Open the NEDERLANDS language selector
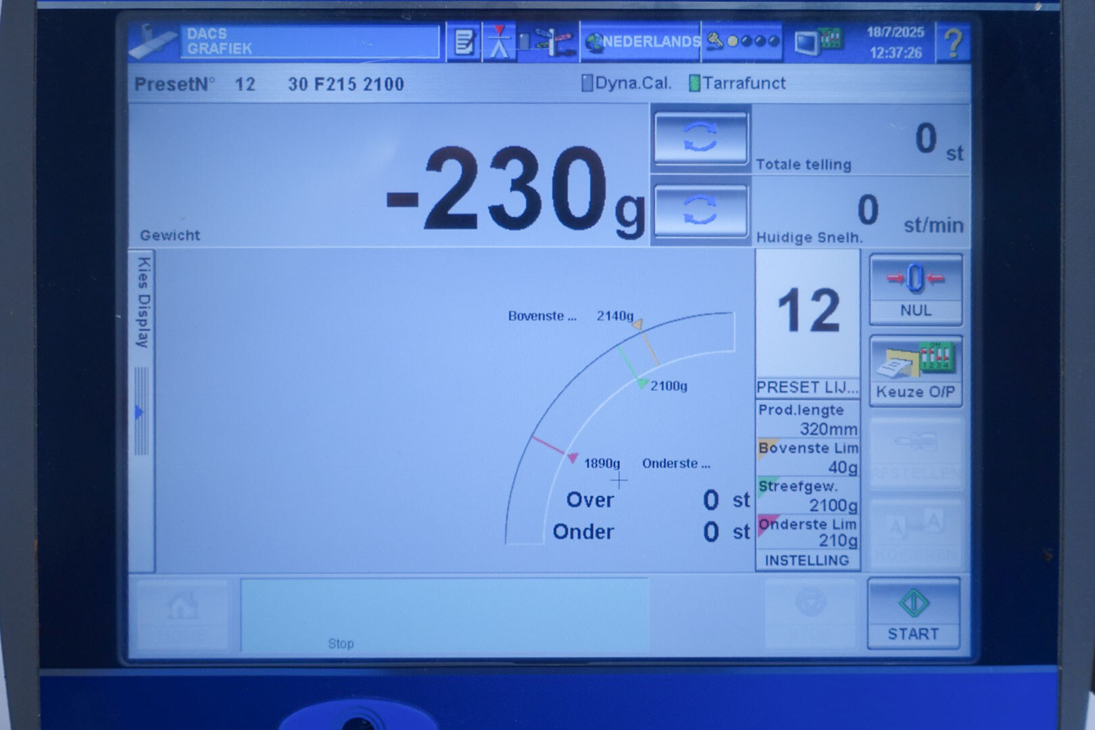Screen dimensions: 1095x730 (x=642, y=42)
